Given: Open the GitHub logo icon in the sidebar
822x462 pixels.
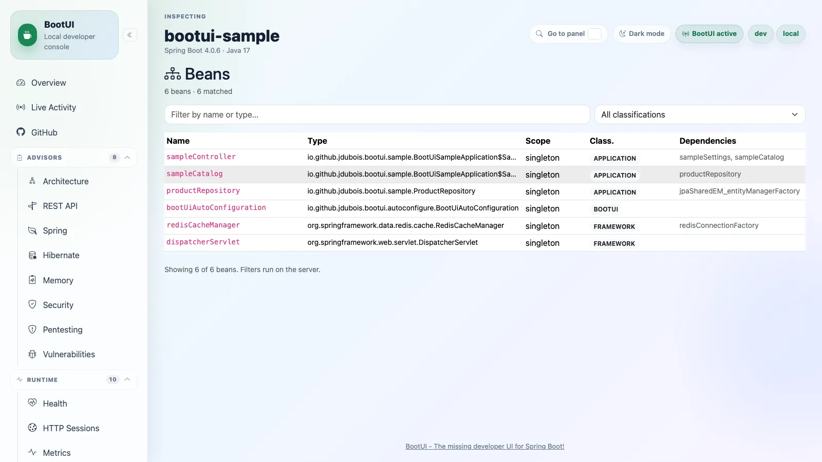Looking at the screenshot, I should click(x=21, y=132).
